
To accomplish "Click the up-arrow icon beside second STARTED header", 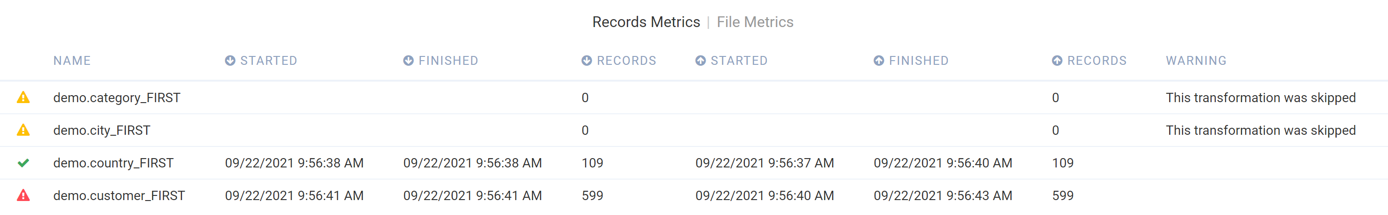I will point(701,61).
